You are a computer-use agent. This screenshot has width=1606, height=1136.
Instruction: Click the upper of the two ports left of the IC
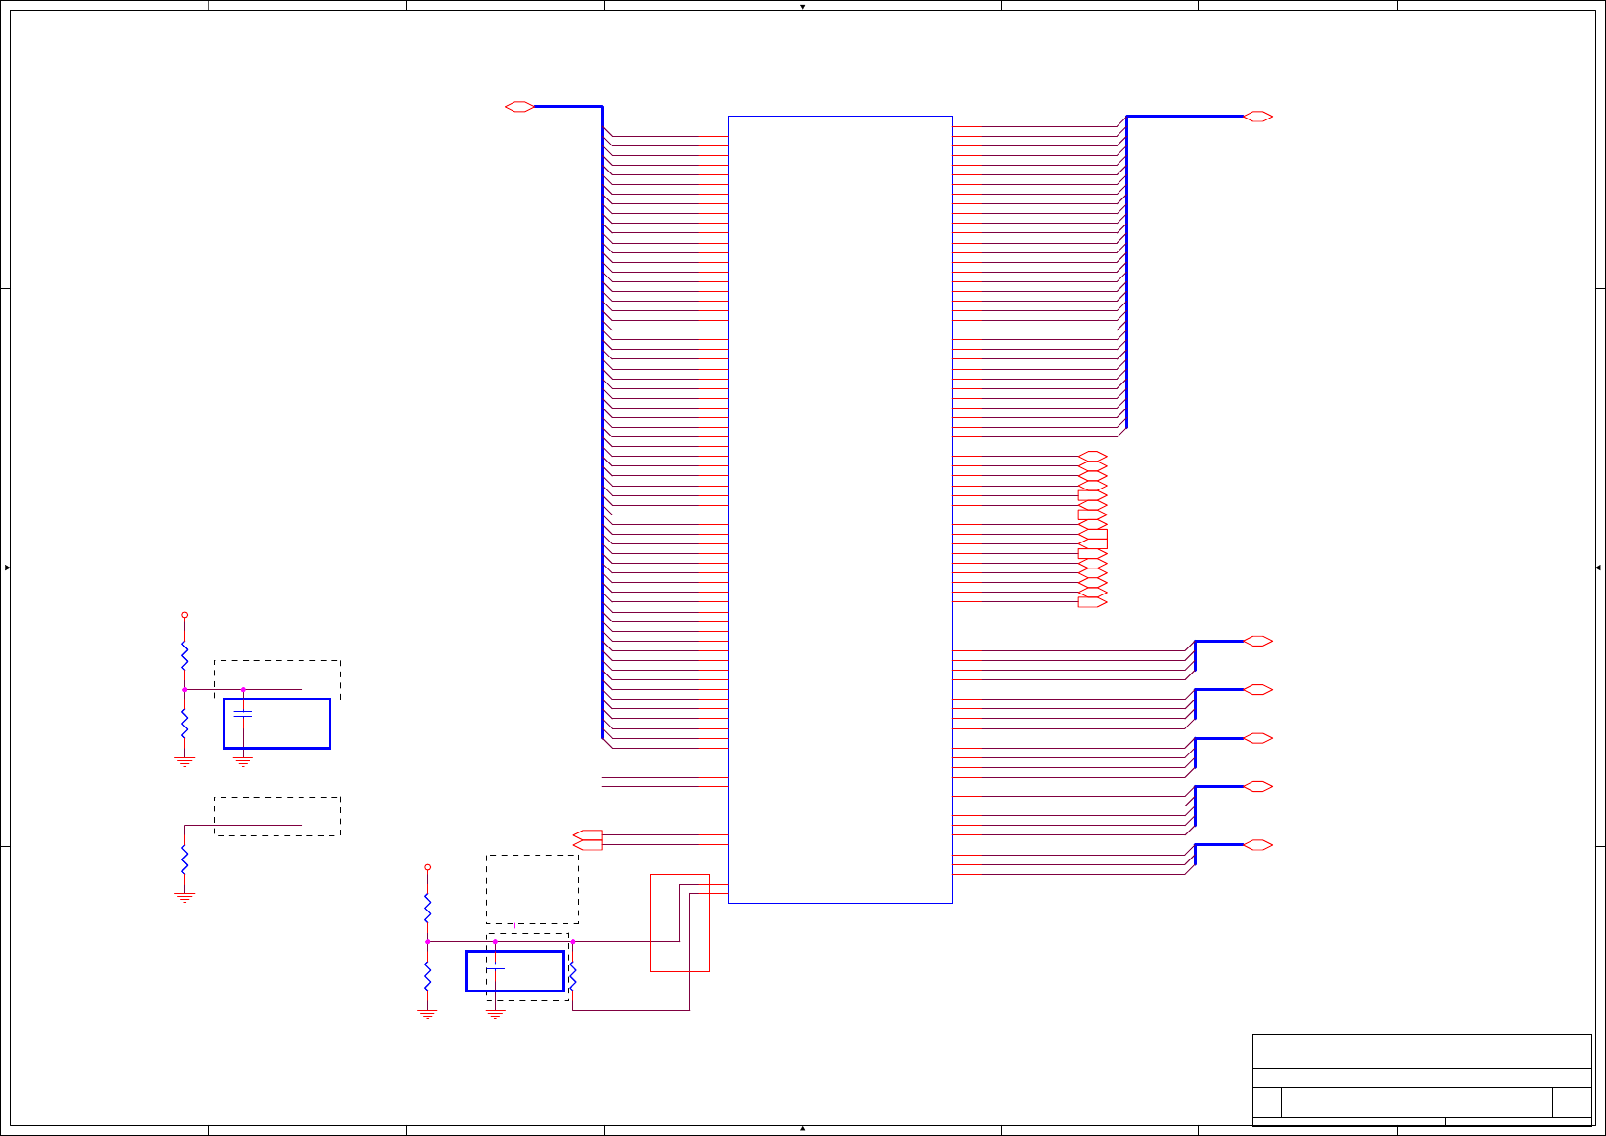pyautogui.click(x=588, y=834)
